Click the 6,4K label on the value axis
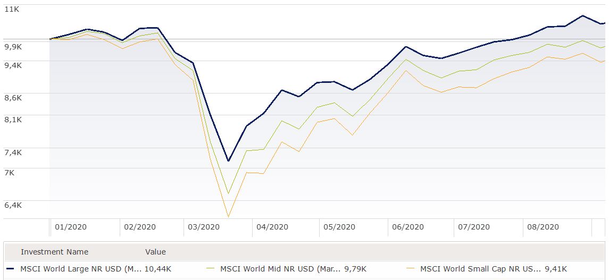This screenshot has width=609, height=280. (x=13, y=205)
